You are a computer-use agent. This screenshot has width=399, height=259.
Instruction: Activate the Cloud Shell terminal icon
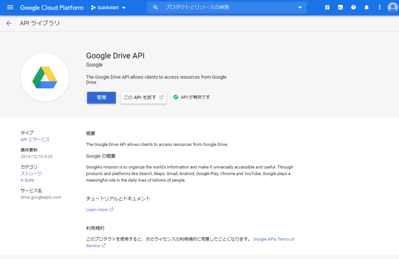[340, 7]
